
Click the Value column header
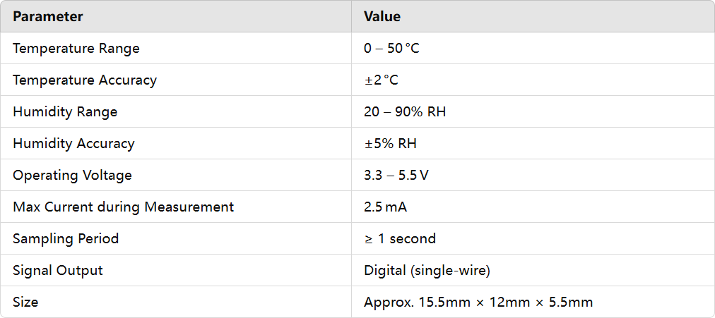point(382,16)
